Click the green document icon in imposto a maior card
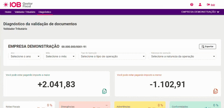224x108 pixels. pos(104,91)
